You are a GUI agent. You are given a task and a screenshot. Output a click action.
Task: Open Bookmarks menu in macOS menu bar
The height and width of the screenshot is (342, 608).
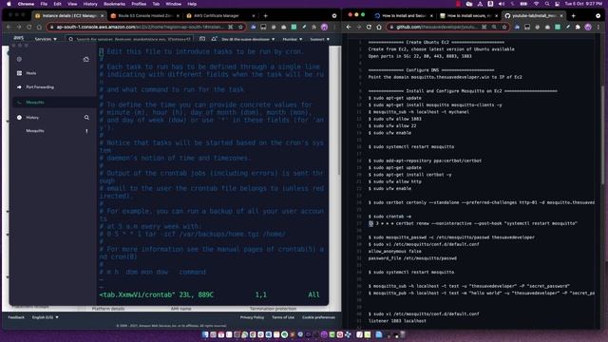(x=114, y=4)
